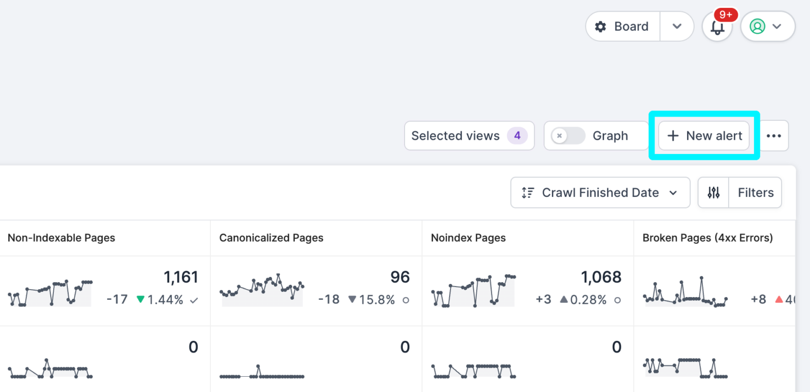Open the Selected views button

469,136
